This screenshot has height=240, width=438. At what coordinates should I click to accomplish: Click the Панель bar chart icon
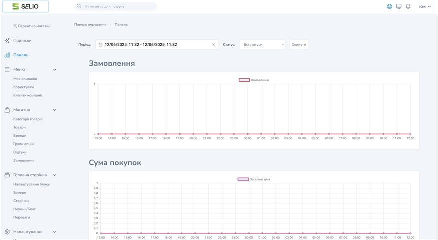click(x=7, y=55)
